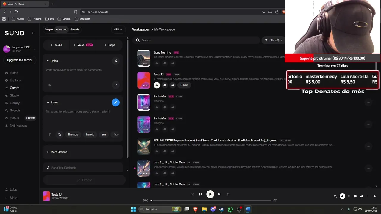Go to Explore in the sidebar
Screen dimensions: 381x214
tap(15, 80)
